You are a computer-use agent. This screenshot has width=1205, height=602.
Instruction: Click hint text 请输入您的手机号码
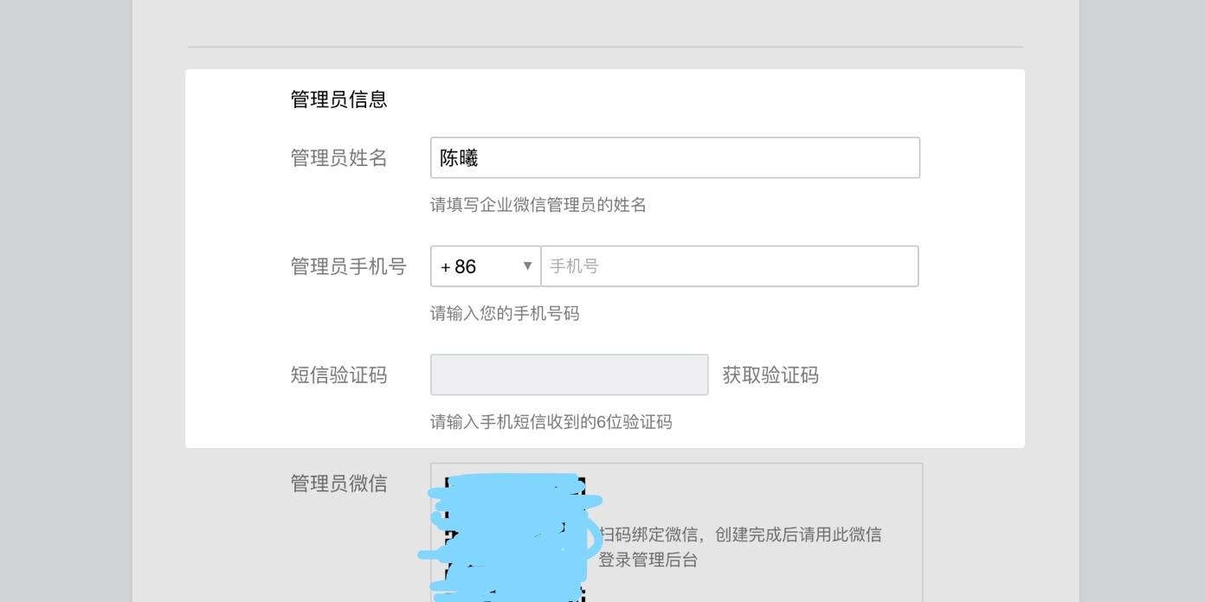coord(504,313)
